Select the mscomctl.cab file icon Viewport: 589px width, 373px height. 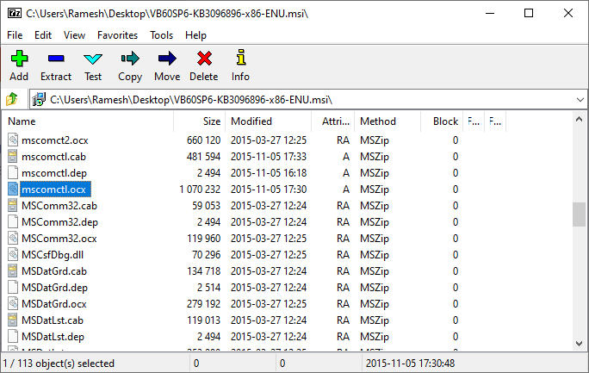13,156
